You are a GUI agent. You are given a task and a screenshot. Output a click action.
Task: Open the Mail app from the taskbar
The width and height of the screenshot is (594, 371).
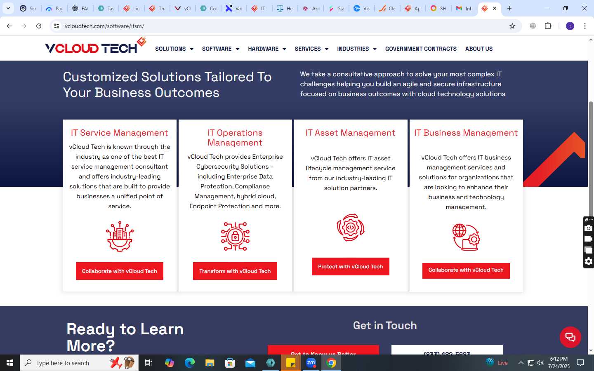(x=250, y=363)
